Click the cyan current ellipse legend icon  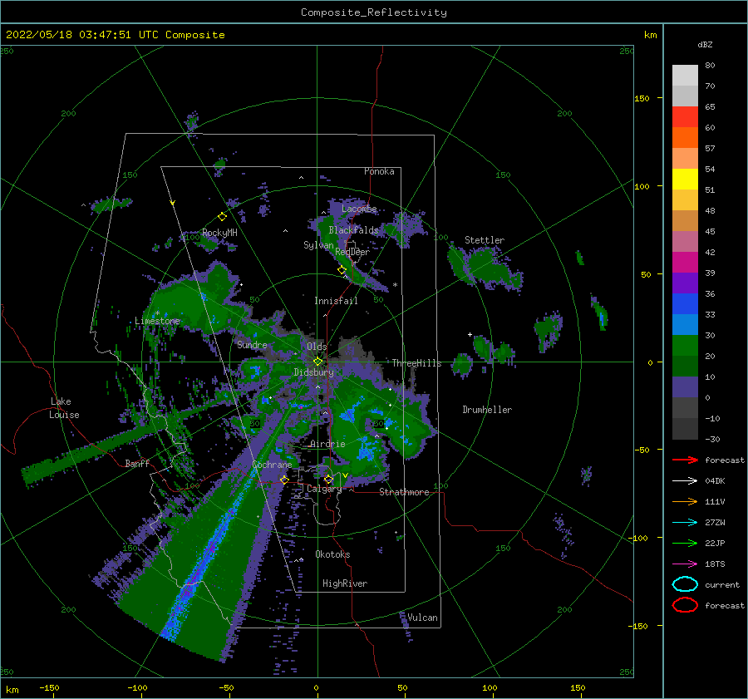[x=685, y=584]
